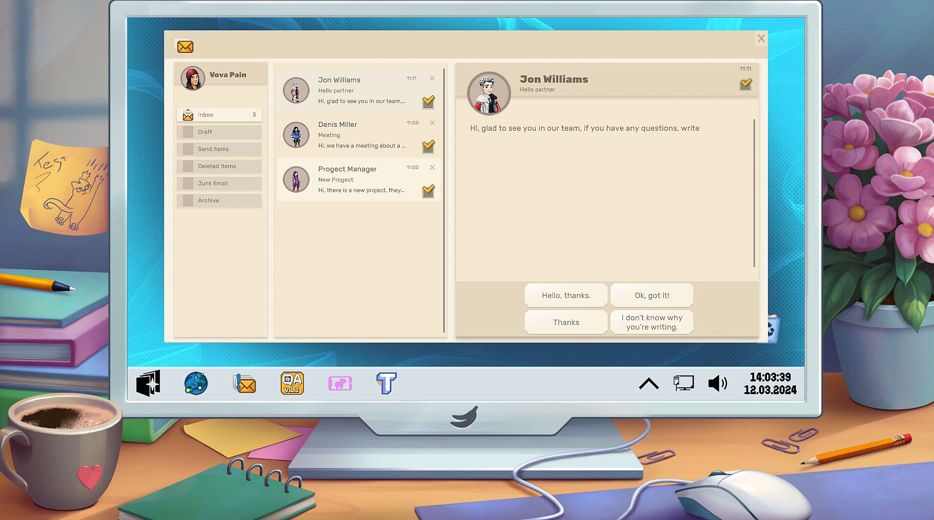Open the pink elephant app in taskbar
This screenshot has width=934, height=520.
click(340, 383)
